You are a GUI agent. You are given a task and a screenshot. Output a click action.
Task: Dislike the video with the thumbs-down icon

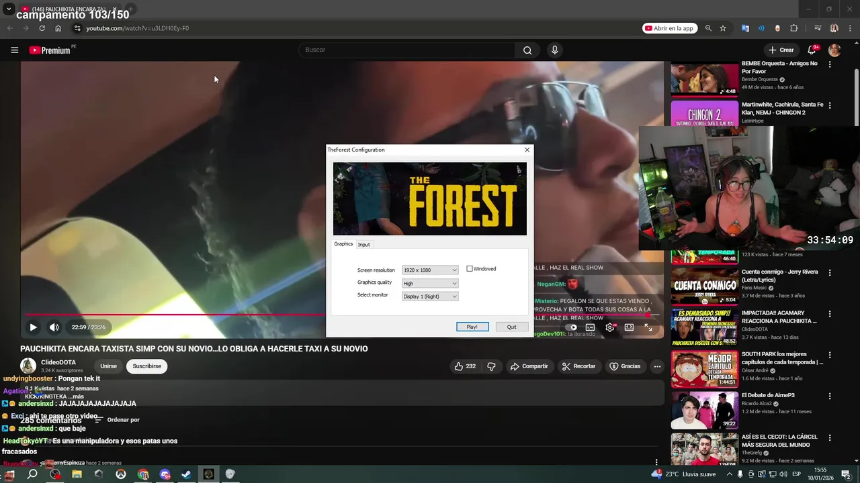pyautogui.click(x=491, y=366)
